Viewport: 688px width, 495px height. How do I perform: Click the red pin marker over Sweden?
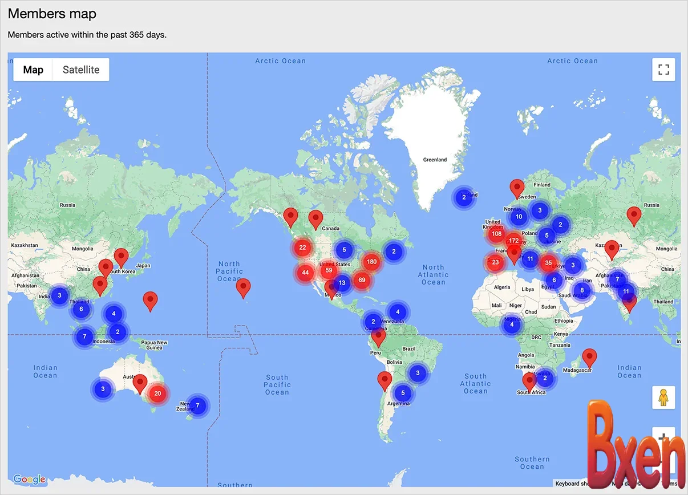517,186
